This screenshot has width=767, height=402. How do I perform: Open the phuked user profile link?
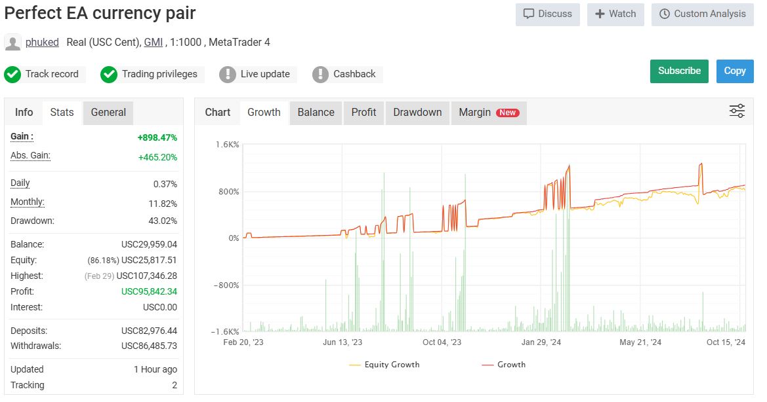pos(42,43)
